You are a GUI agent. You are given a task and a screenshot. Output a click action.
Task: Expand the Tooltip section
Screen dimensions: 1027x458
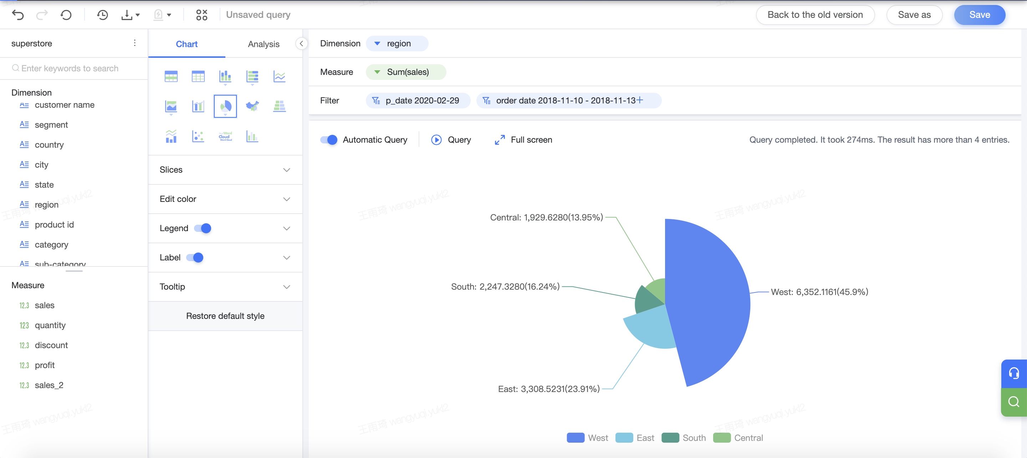225,286
